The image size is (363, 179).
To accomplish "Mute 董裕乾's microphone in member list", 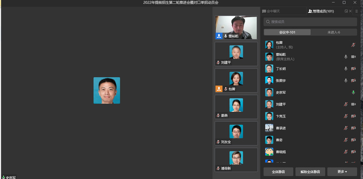I will (346, 57).
